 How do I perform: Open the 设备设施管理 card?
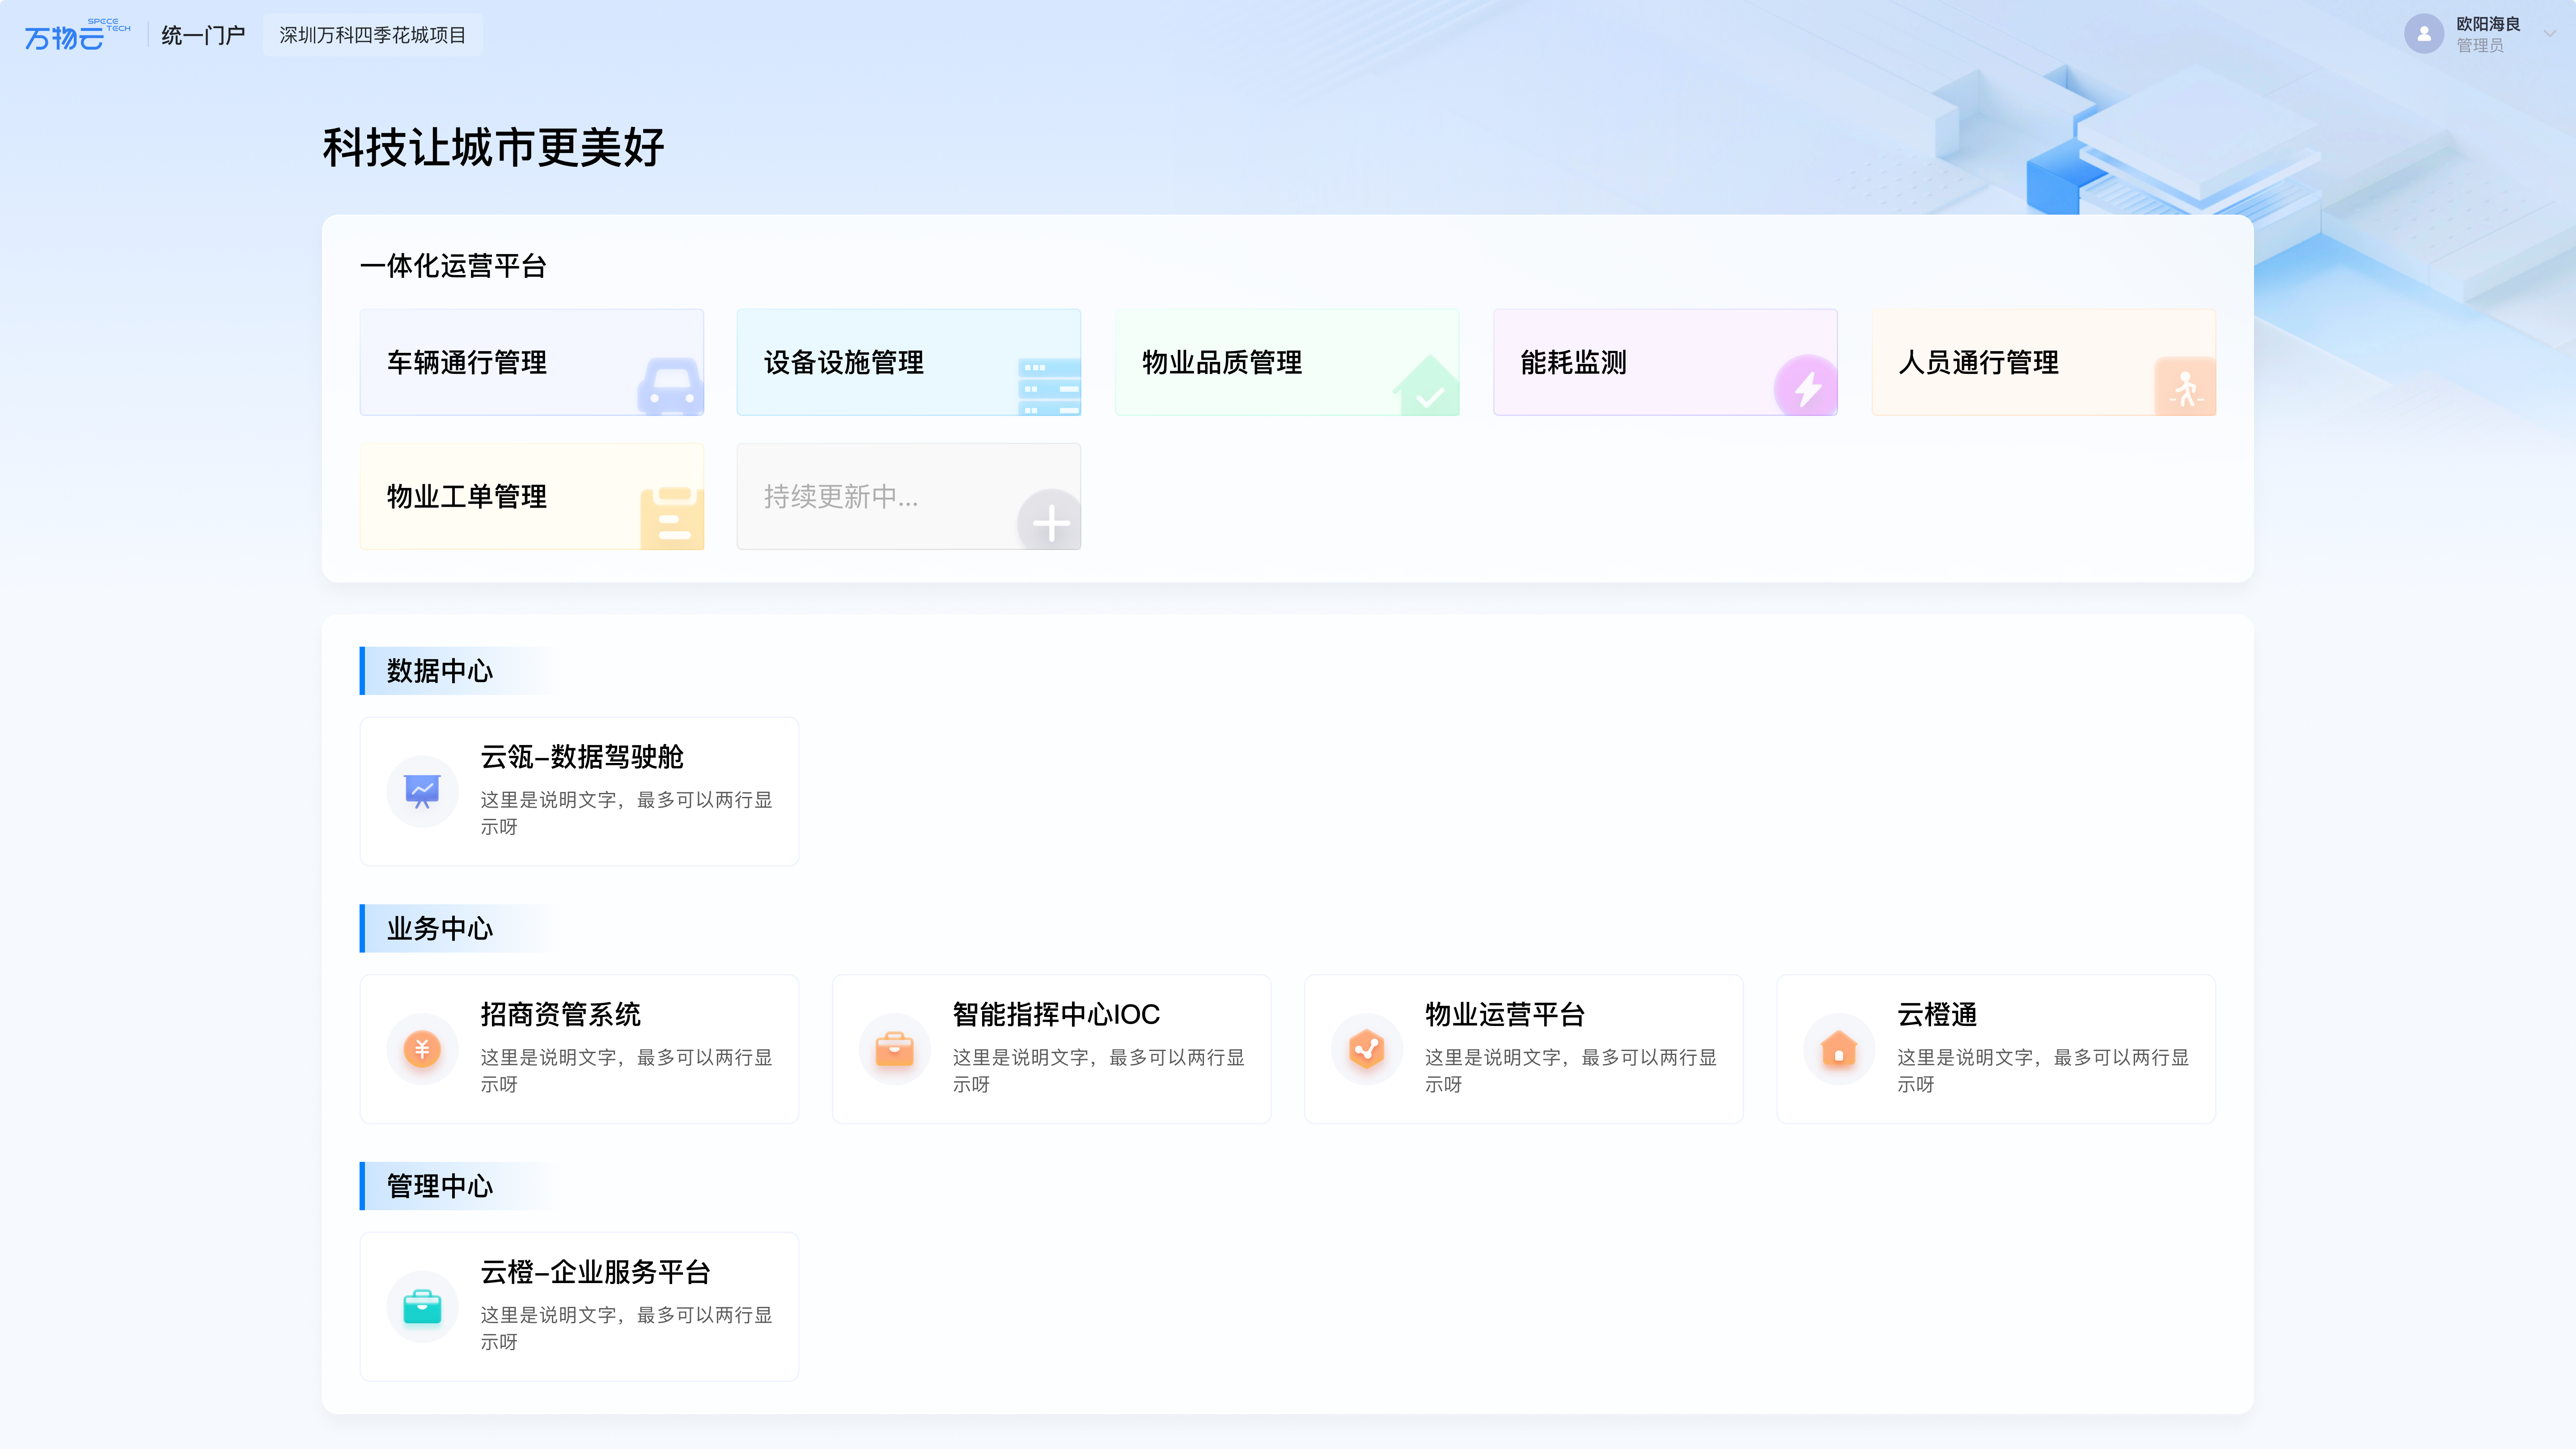pos(909,362)
